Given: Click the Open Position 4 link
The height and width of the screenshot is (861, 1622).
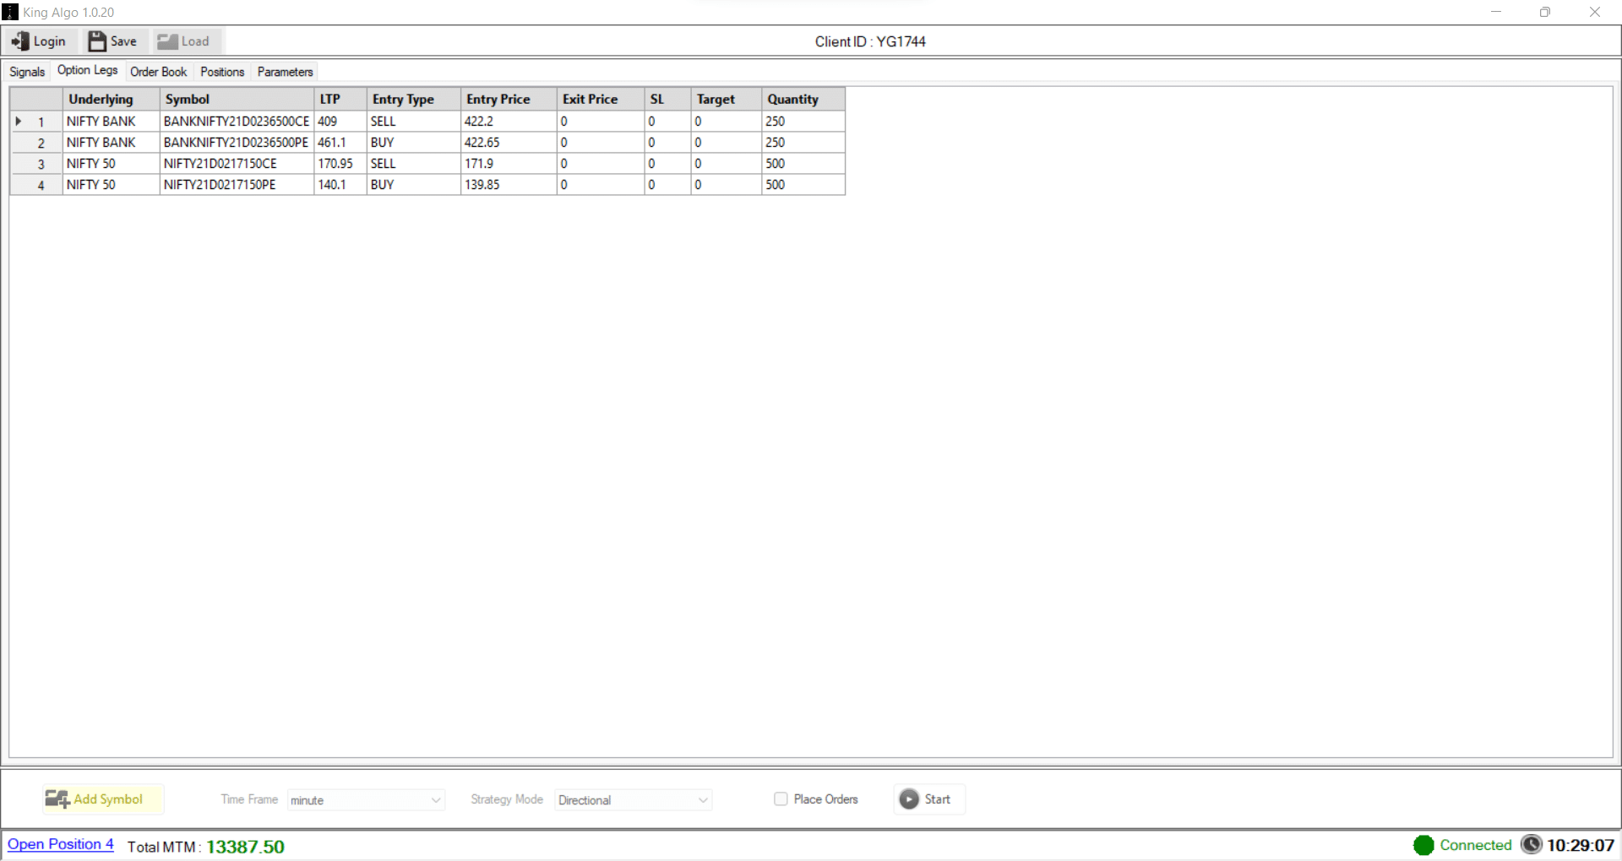Looking at the screenshot, I should click(x=61, y=844).
